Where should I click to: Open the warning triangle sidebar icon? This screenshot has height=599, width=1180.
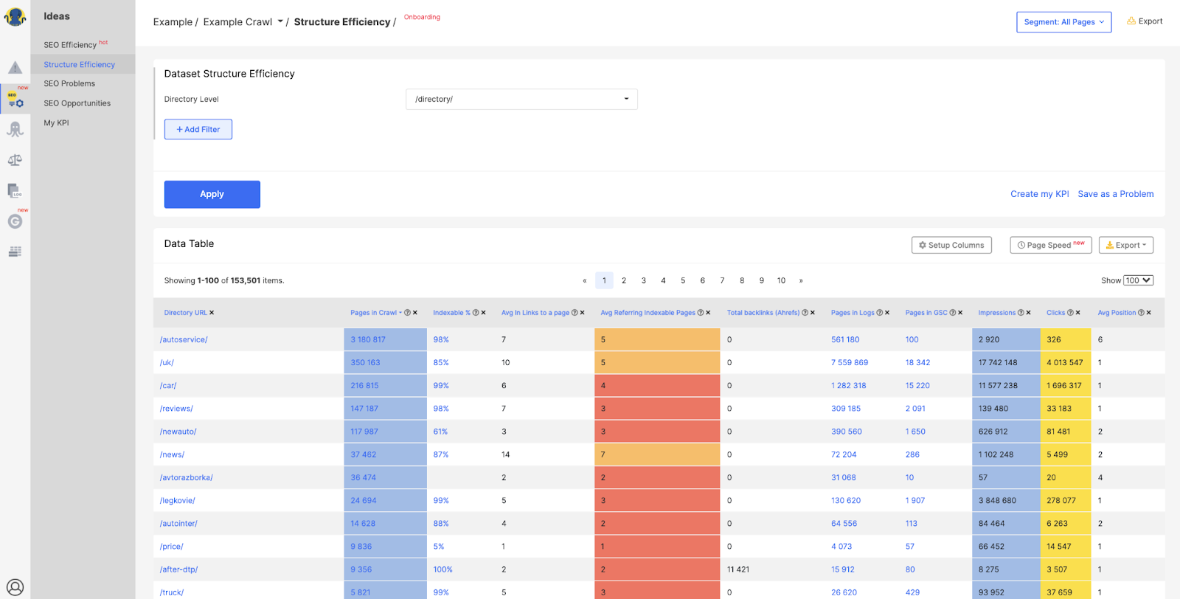(x=15, y=68)
